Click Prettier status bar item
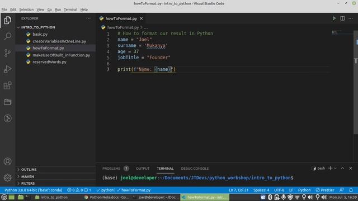358x201 pixels. pyautogui.click(x=325, y=190)
